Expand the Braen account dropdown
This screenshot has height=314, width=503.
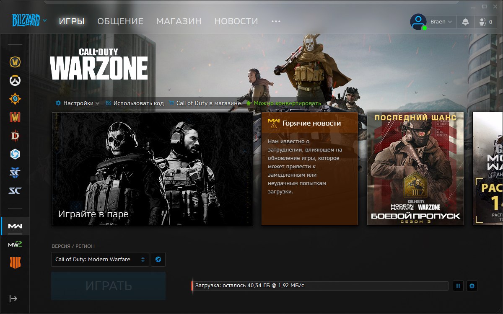[x=441, y=22]
